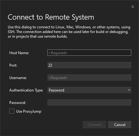
Task: Click the Connect to Remote System heading
Action: pyautogui.click(x=51, y=17)
